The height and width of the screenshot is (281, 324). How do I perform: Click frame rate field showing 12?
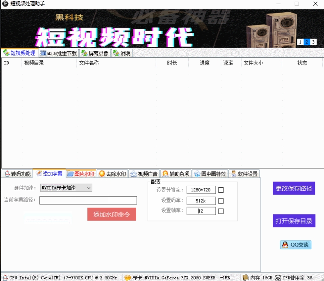click(x=201, y=211)
